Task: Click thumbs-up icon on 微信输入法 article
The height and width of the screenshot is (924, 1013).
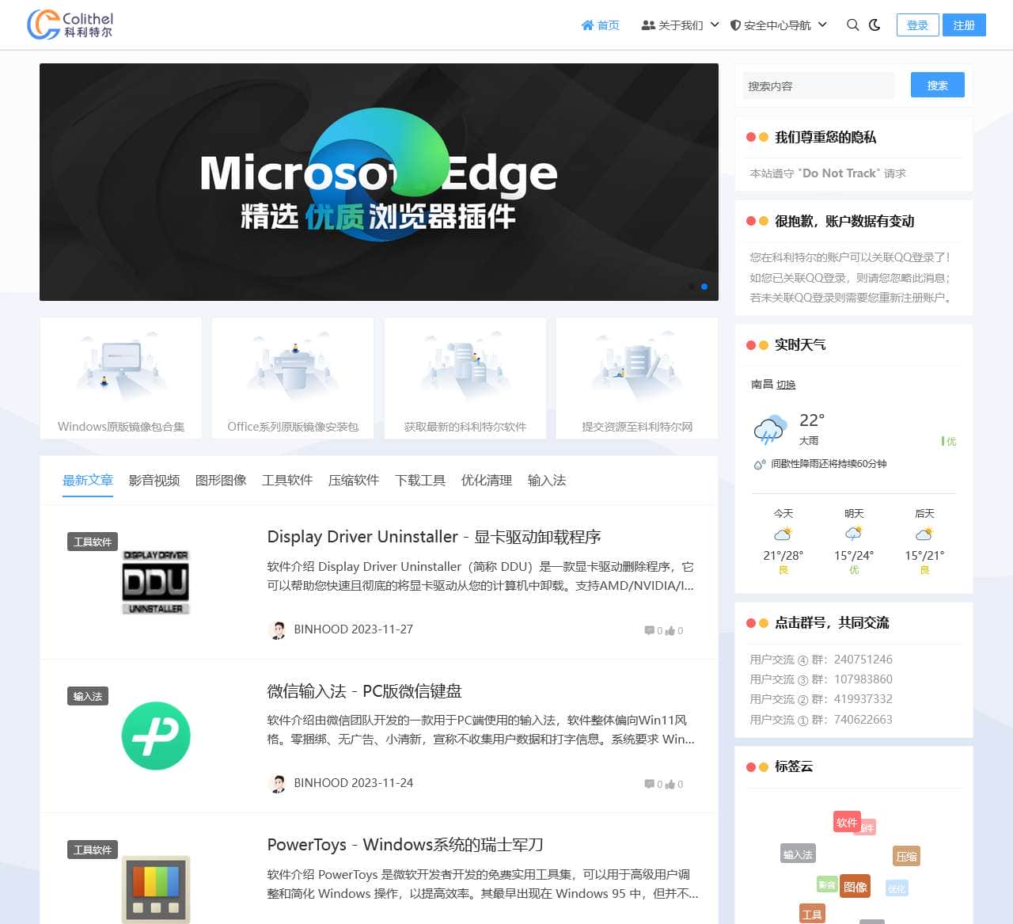Action: [x=670, y=785]
